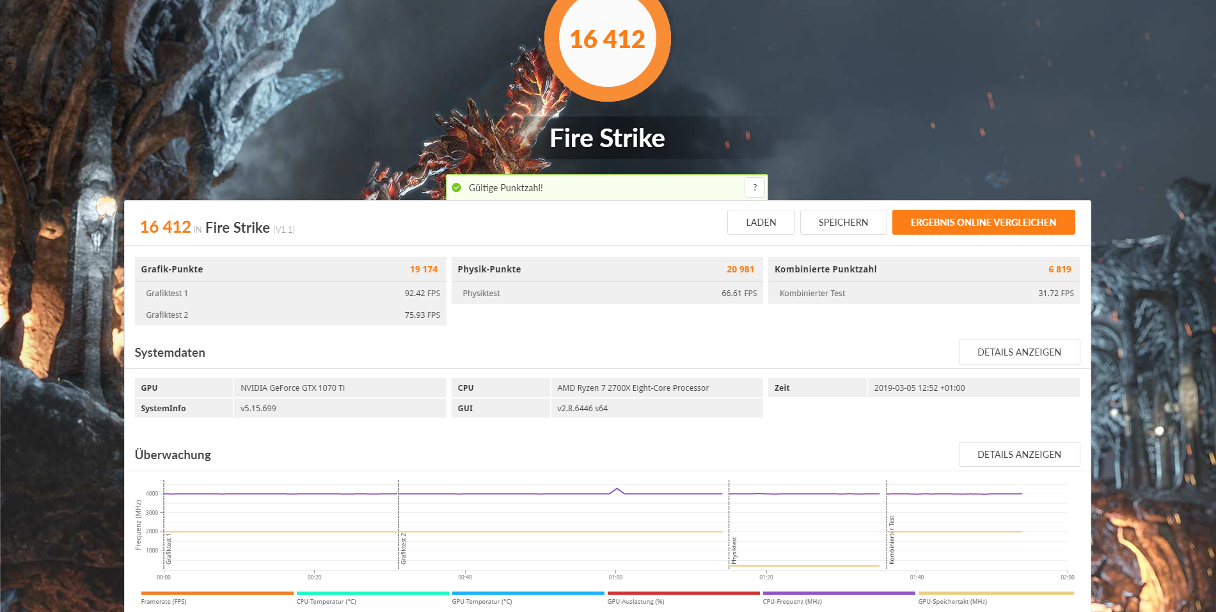The height and width of the screenshot is (612, 1216).
Task: Select the Grafik-Punkte score header
Action: point(290,269)
